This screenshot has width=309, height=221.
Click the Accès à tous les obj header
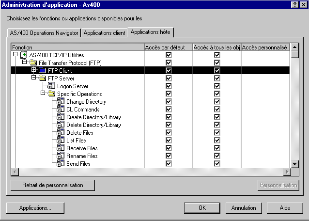click(216, 47)
